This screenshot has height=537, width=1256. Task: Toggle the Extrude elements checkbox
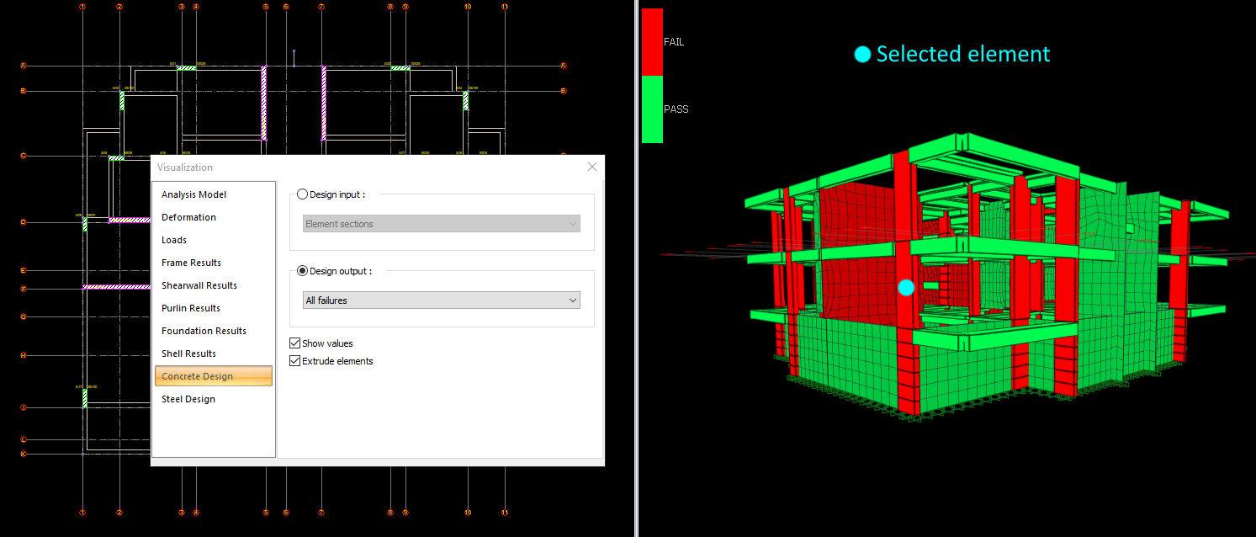[x=294, y=361]
